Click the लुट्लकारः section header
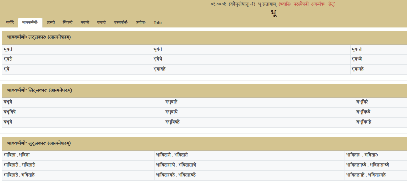Viewport: 407px width, 183px height. [x=39, y=144]
